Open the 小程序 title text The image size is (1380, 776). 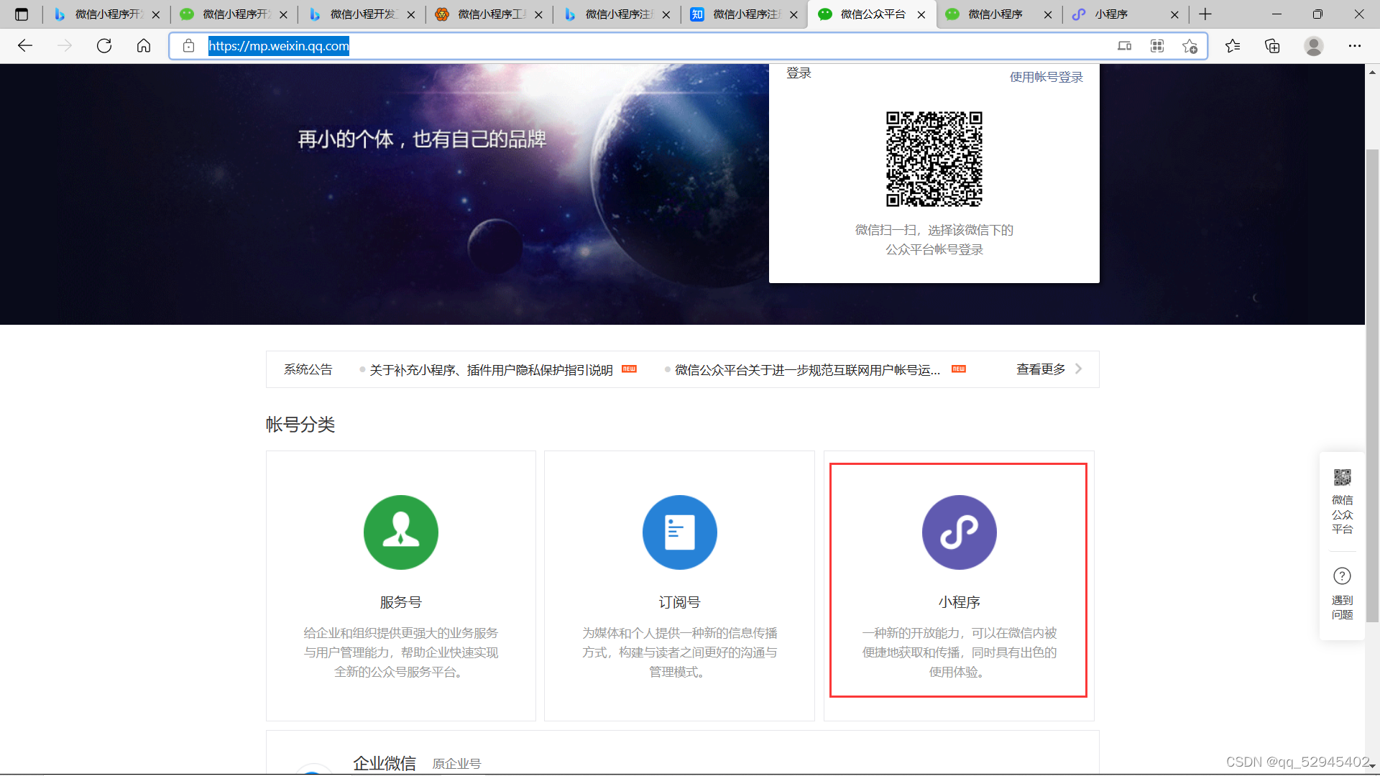pyautogui.click(x=959, y=602)
